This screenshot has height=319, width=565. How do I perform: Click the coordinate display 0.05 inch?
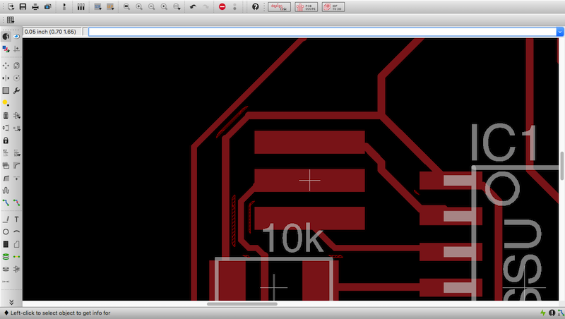[52, 32]
